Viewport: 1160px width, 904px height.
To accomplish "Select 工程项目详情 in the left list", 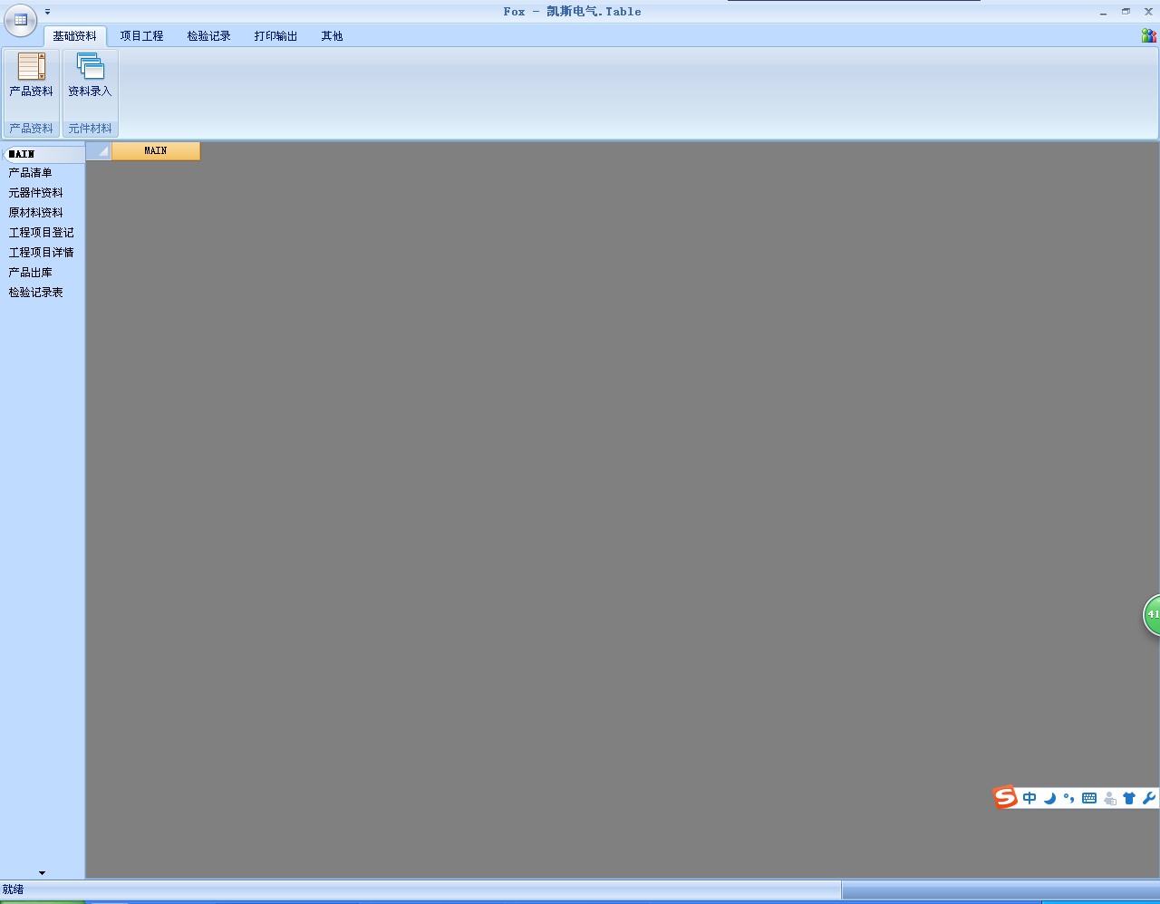I will [x=43, y=253].
